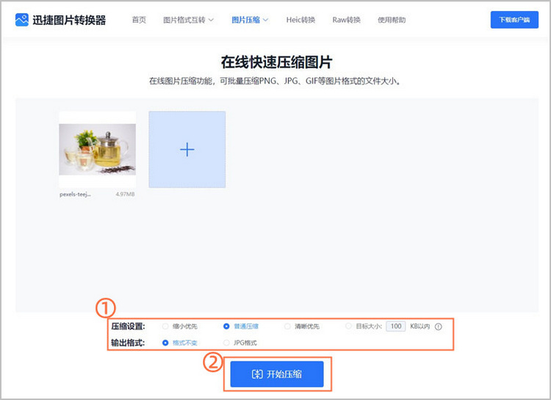Choose JPG格式 as output format
551x400 pixels.
coord(226,343)
